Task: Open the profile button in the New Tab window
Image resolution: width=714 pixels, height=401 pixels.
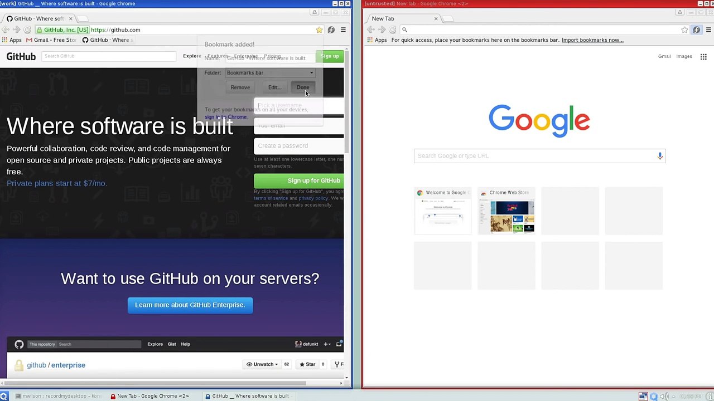Action: (680, 12)
